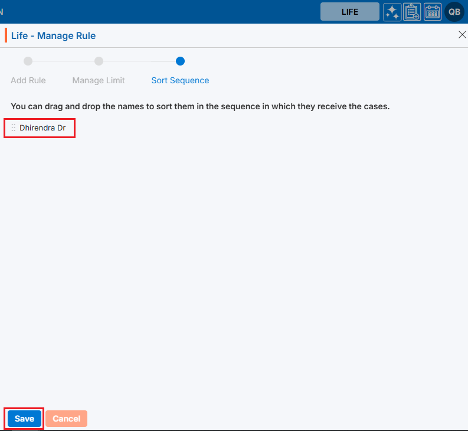Click the Add Rule step circle
This screenshot has height=431, width=468.
28,61
